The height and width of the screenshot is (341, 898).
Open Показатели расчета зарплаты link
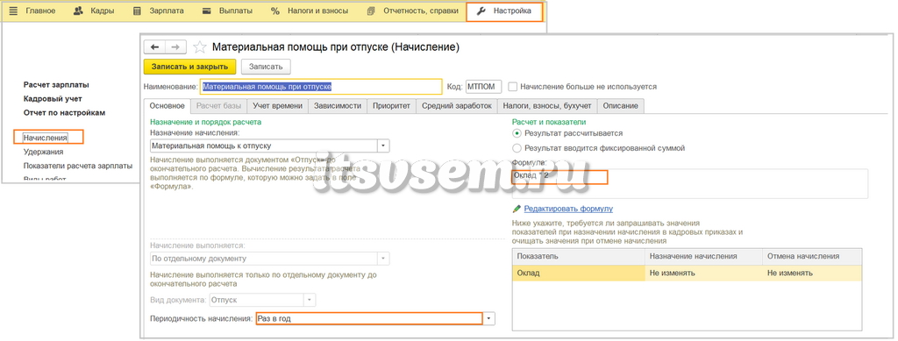(78, 166)
